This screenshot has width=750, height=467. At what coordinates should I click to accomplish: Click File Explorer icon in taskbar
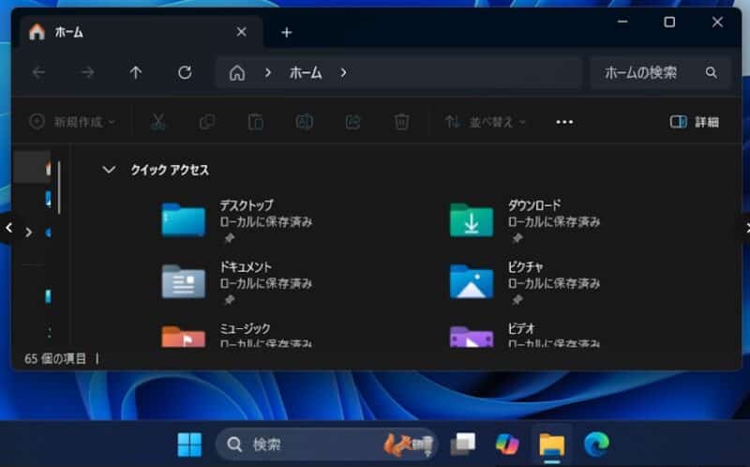552,444
